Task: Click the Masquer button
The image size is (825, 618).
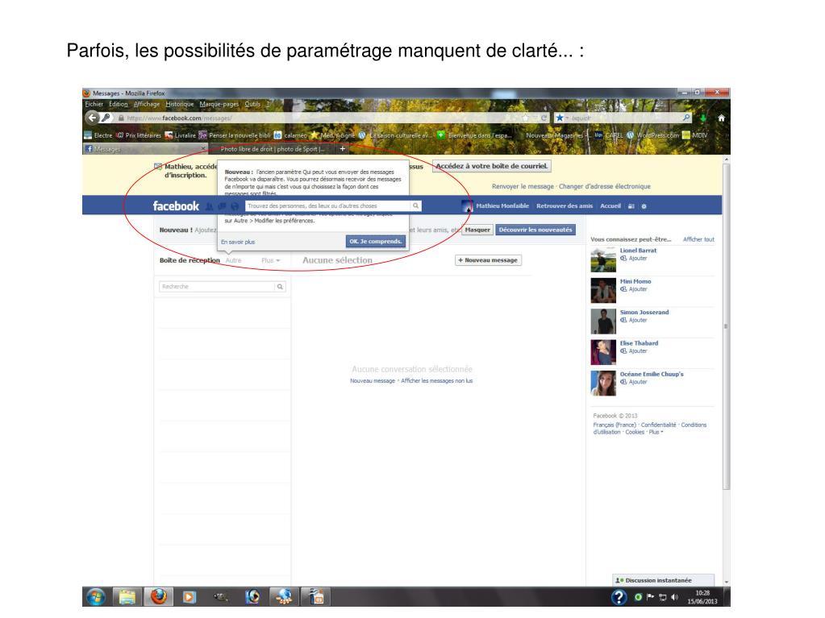Action: 477,230
